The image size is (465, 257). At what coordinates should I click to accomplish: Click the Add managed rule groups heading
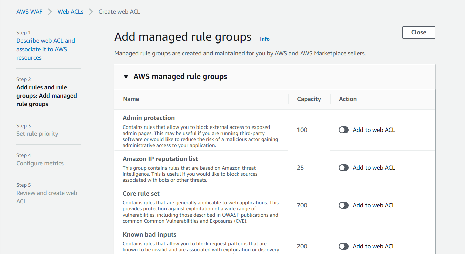point(183,37)
